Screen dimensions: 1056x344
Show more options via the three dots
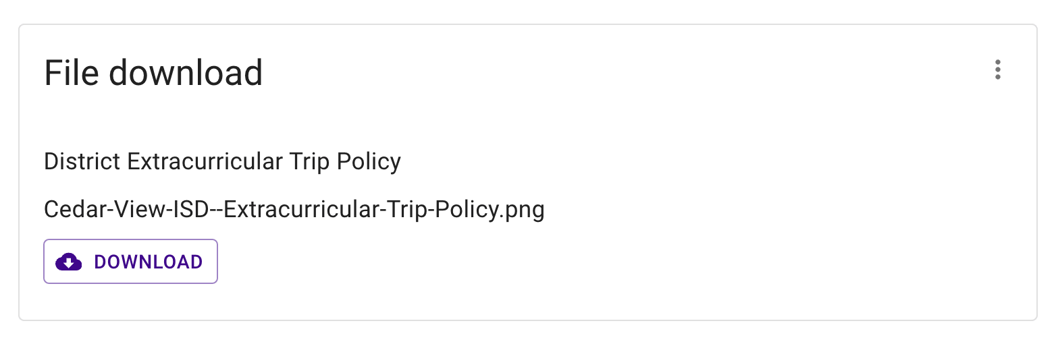997,70
